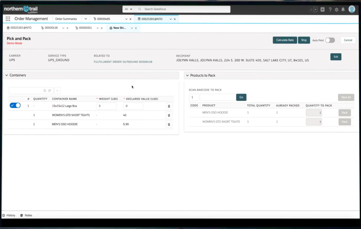
Task: Edit the recipient details
Action: click(336, 57)
